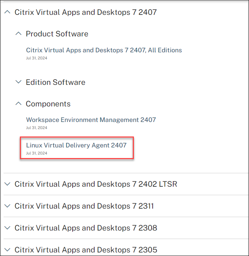Collapse the Product Software section heading

[x=57, y=34]
